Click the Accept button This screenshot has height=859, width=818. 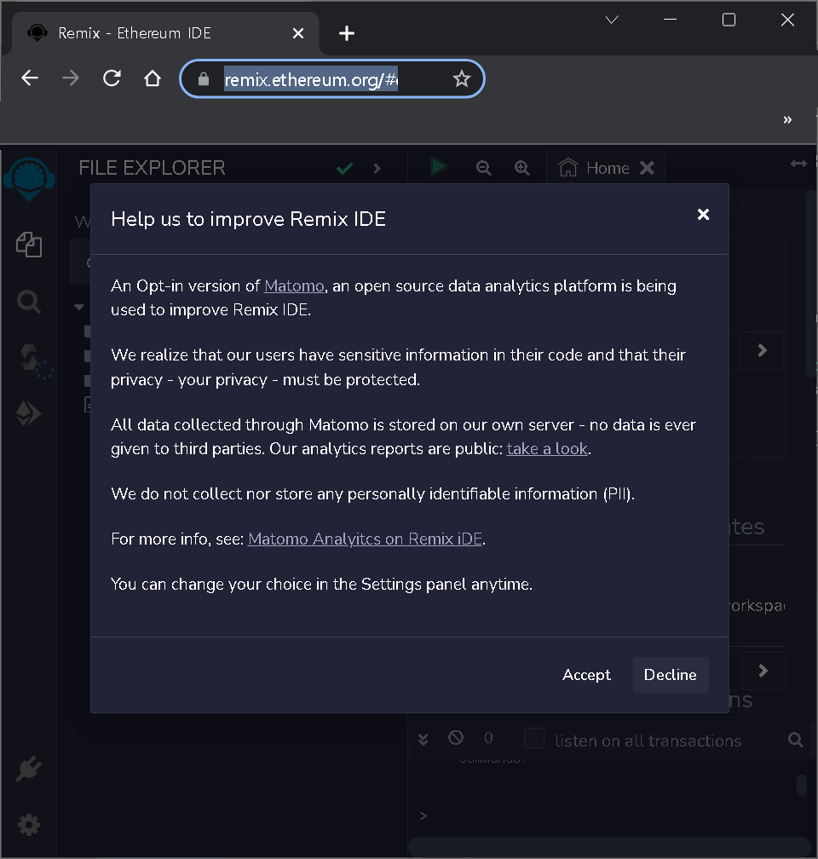coord(586,675)
